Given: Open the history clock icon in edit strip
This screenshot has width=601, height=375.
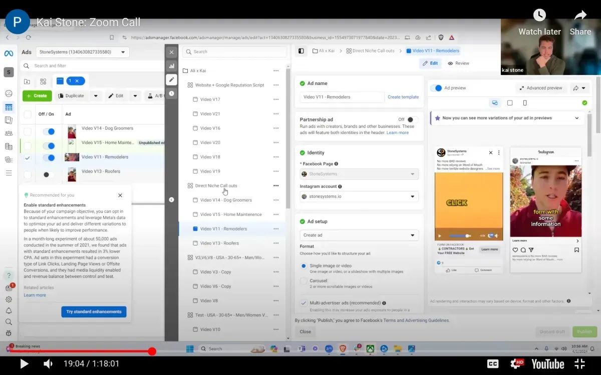Looking at the screenshot, I should [172, 93].
